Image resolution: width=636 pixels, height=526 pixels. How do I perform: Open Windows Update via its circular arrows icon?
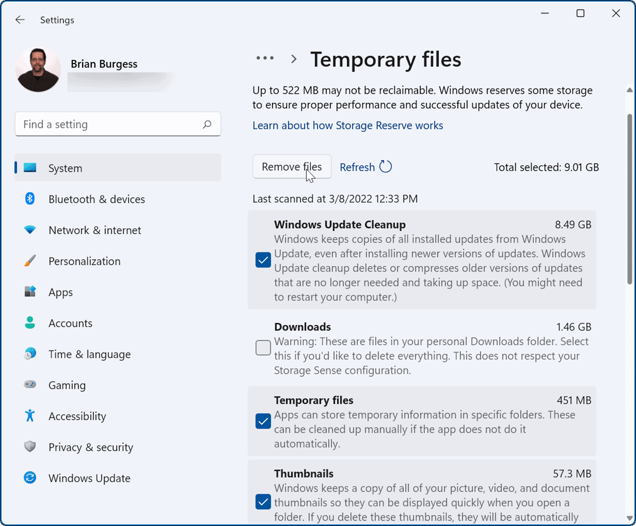point(30,478)
